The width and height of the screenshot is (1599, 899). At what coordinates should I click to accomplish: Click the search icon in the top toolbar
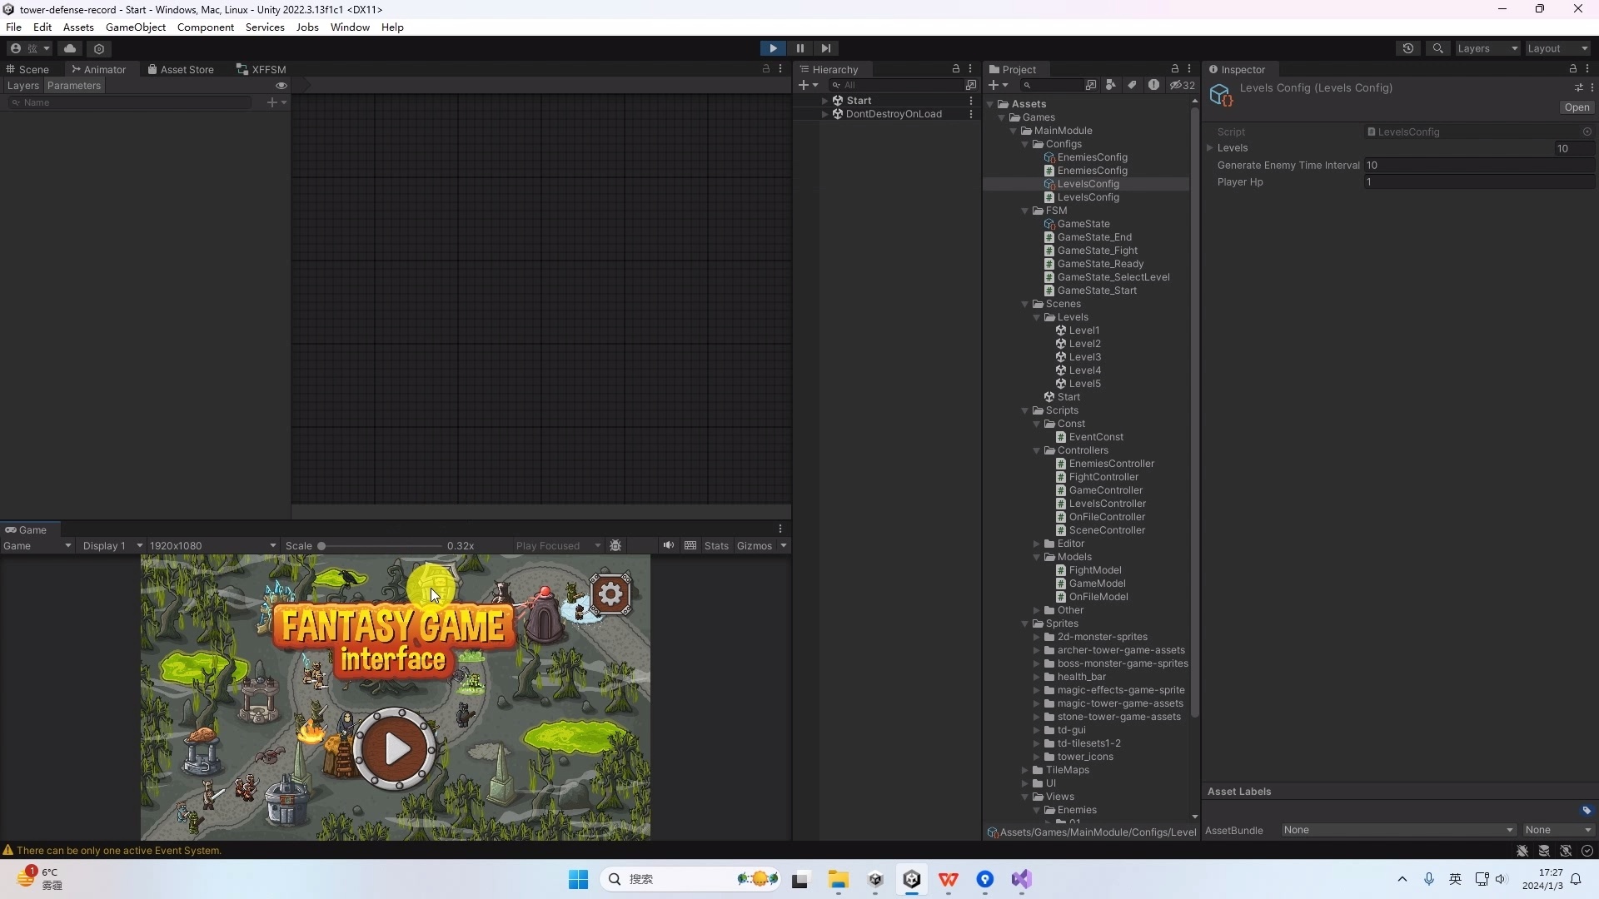1438,48
